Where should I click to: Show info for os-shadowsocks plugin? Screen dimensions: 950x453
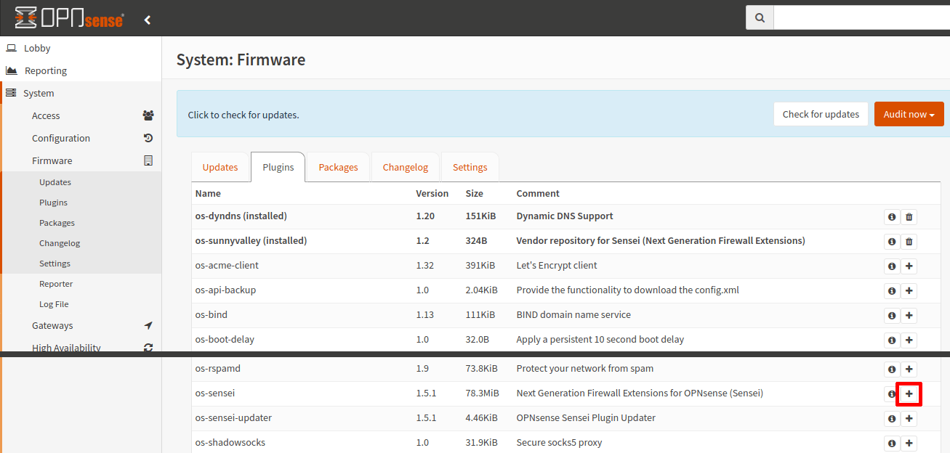[891, 444]
